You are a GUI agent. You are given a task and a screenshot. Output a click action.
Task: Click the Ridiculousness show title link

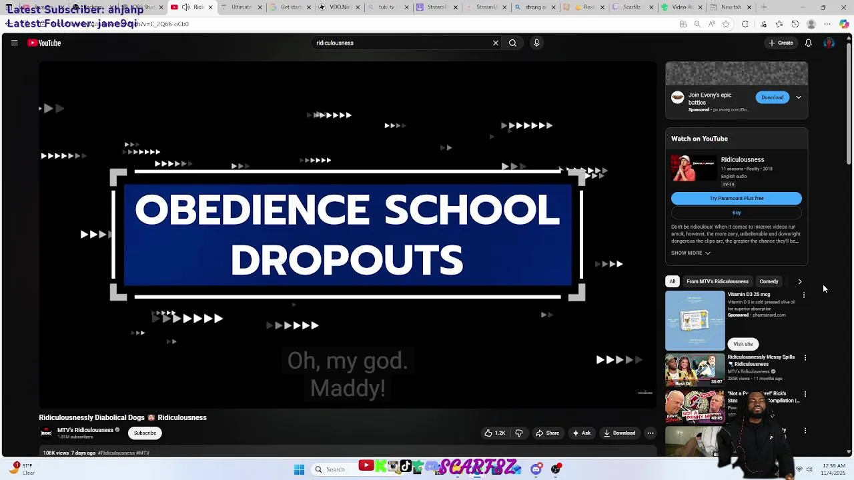(742, 160)
